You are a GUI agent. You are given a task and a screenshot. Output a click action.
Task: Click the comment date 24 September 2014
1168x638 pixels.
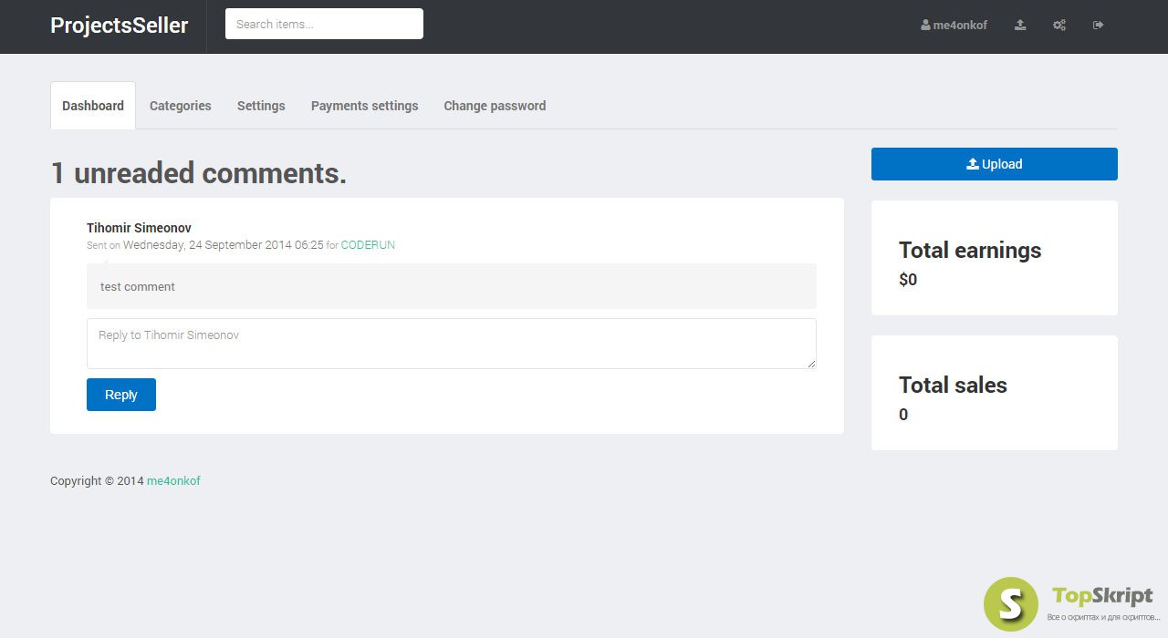(x=224, y=245)
